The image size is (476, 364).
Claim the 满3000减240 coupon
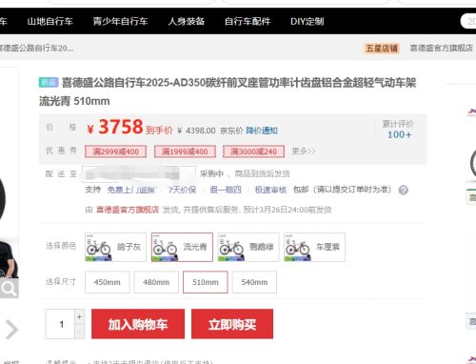pyautogui.click(x=253, y=152)
